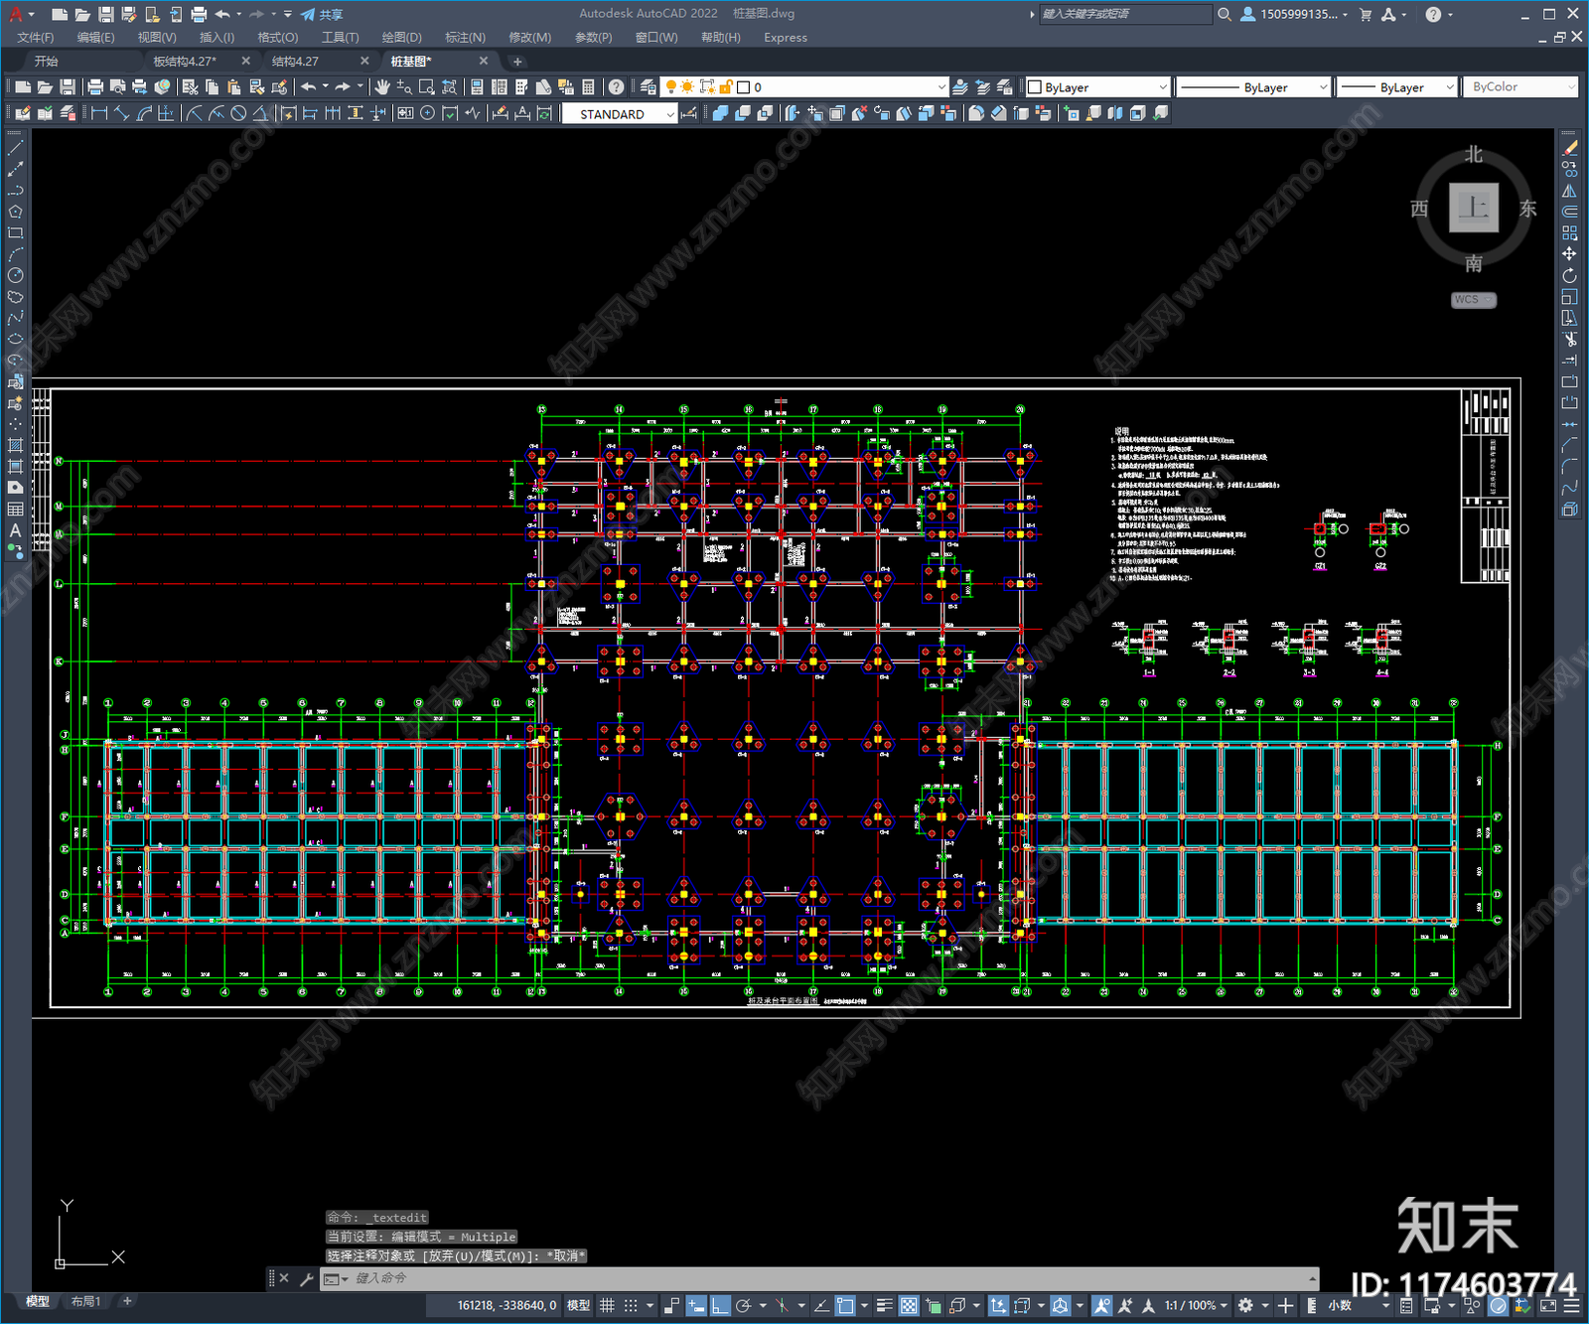1589x1324 pixels.
Task: Open the Plot printer icon
Action: click(95, 87)
